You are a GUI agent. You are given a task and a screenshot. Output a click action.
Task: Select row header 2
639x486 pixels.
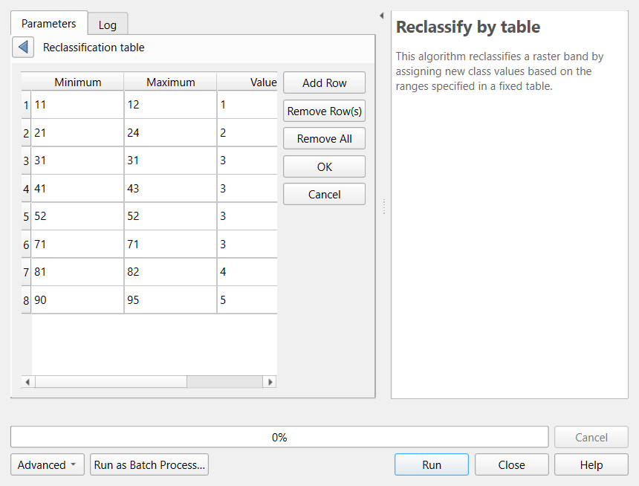coord(26,133)
